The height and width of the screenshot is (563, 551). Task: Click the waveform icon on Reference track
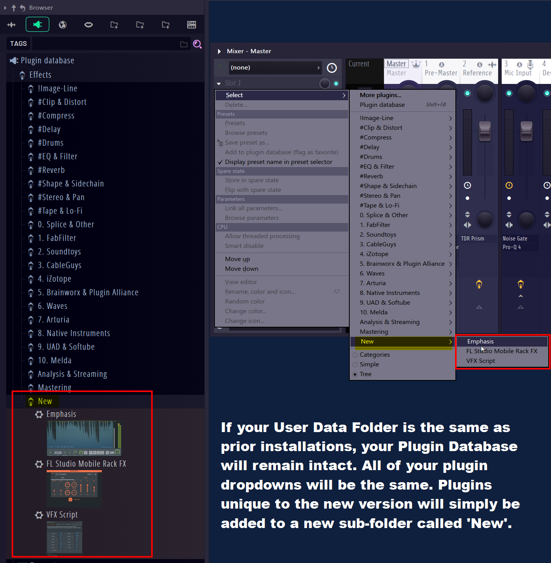click(x=492, y=64)
